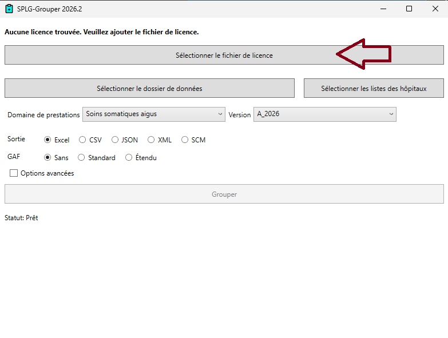The image size is (448, 338).
Task: Click Sélectionner le dossier de données button
Action: 149,88
